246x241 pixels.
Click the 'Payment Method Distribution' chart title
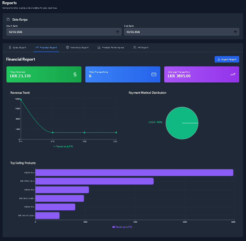click(147, 93)
